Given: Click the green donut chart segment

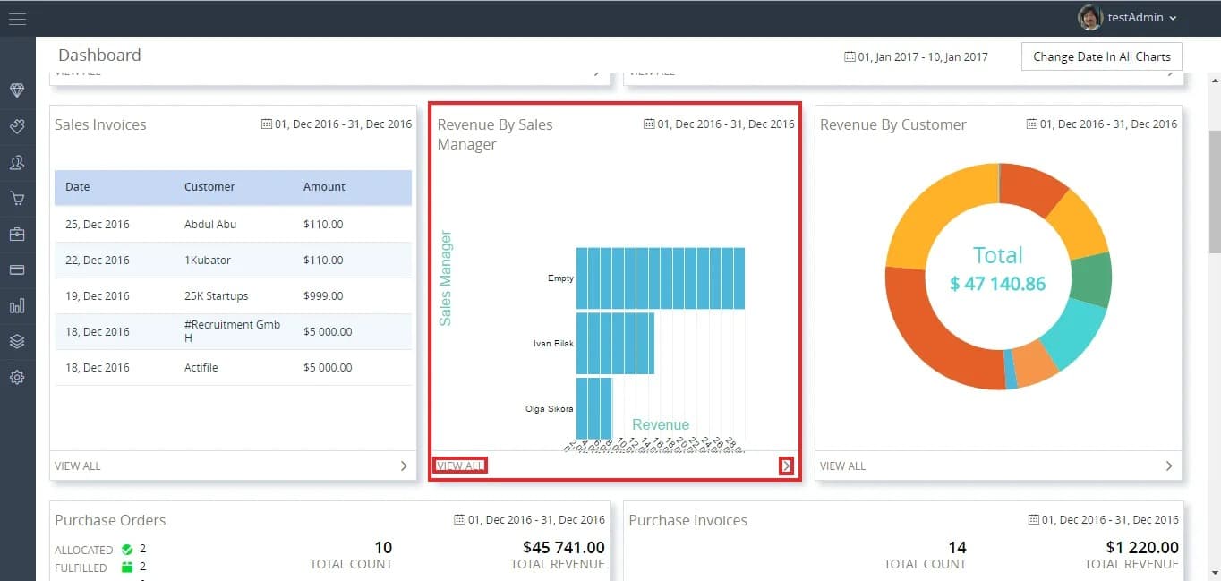Looking at the screenshot, I should coord(1091,279).
